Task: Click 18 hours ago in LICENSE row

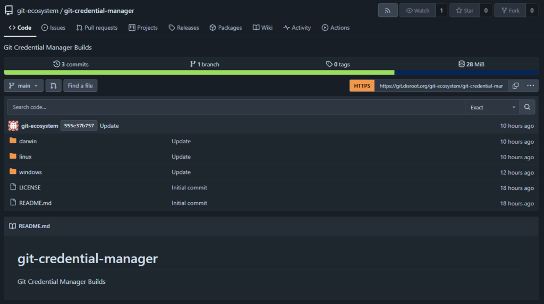Action: (x=517, y=188)
